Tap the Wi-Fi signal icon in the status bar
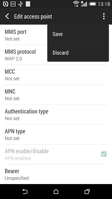 [x=76, y=4]
